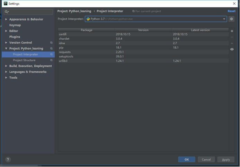This screenshot has width=240, height=167.
Task: Select the idna package row
Action: [x=144, y=43]
